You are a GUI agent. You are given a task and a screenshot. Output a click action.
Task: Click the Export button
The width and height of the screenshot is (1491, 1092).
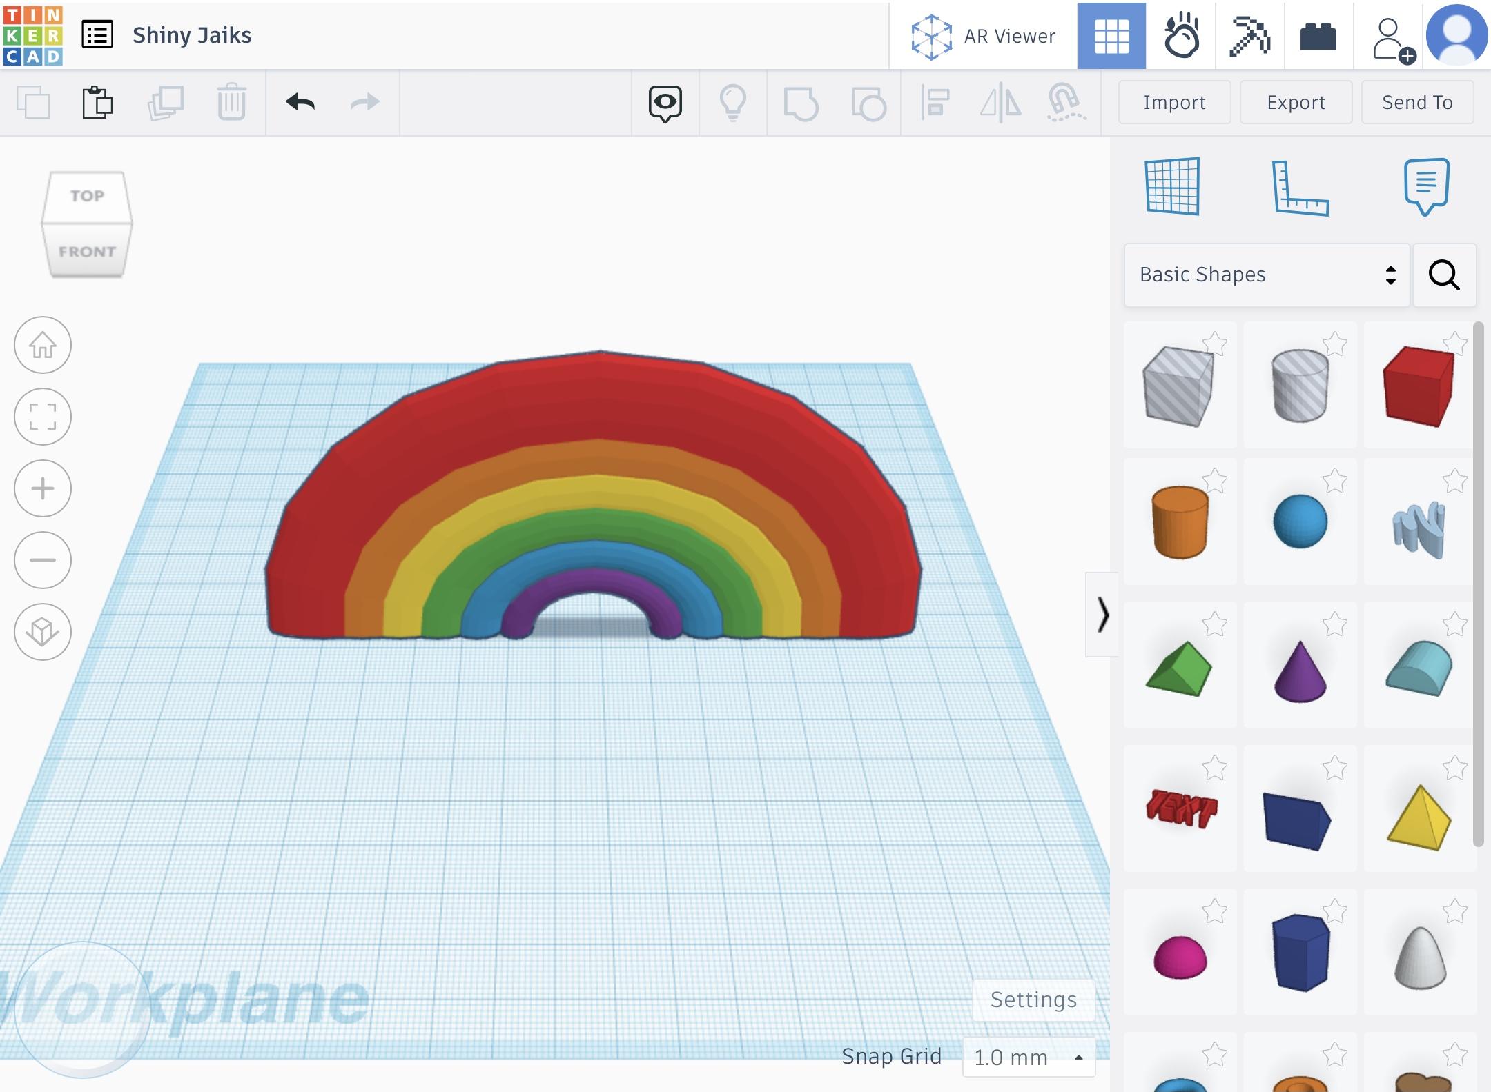coord(1296,103)
